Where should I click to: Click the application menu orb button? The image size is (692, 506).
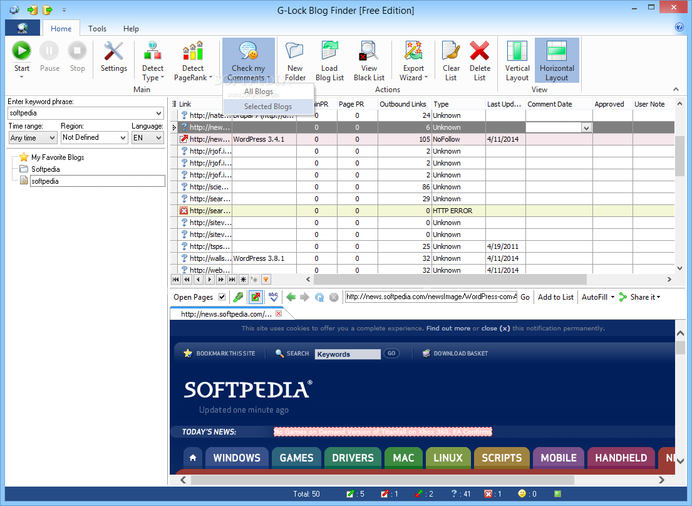click(23, 28)
